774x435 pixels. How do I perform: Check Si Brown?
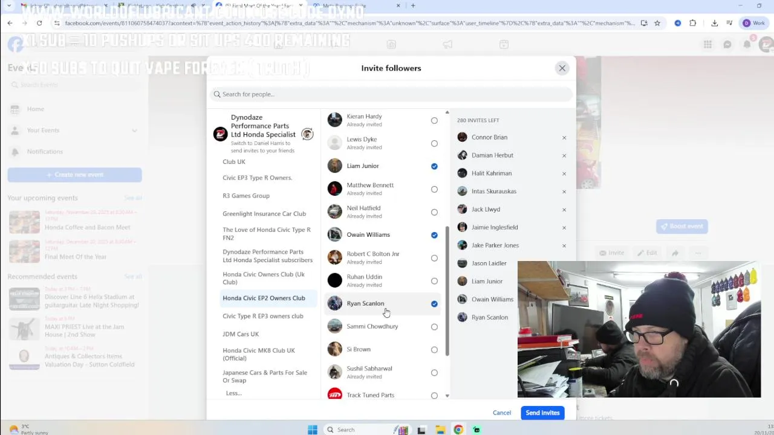pyautogui.click(x=434, y=350)
